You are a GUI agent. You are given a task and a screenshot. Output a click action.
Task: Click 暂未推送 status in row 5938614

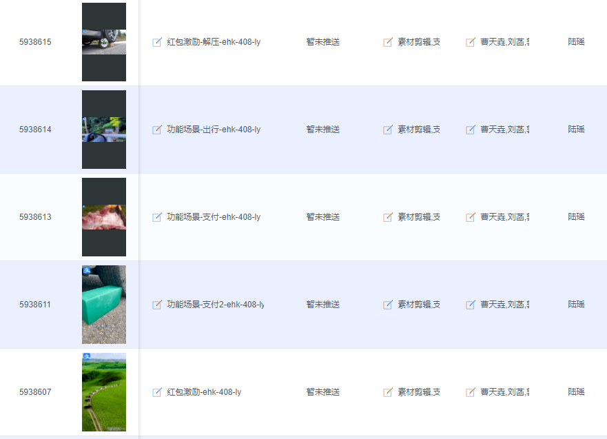tap(323, 130)
